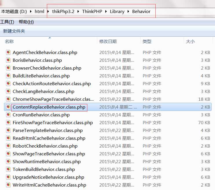Click the ShowRuntimeBehavior.class.php file icon
215x190 pixels.
point(8,161)
